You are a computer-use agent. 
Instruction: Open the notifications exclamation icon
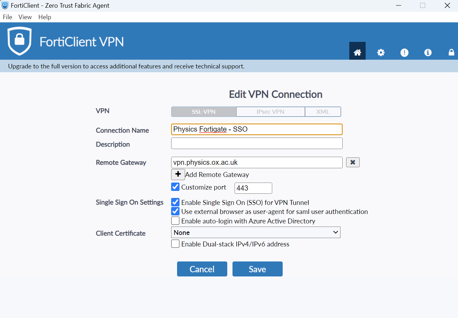[404, 52]
